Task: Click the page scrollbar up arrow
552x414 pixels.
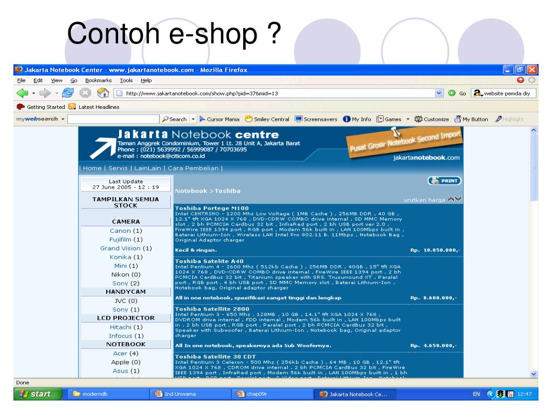Action: point(534,130)
